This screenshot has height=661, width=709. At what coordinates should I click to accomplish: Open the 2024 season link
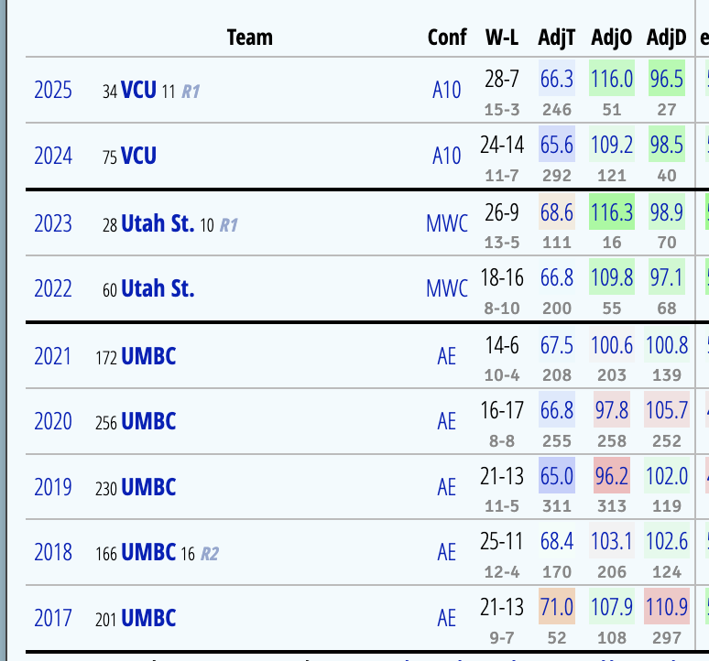point(52,157)
